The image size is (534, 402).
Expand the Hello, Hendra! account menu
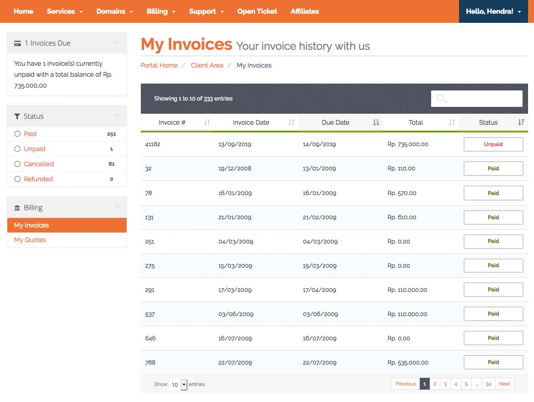pos(493,11)
